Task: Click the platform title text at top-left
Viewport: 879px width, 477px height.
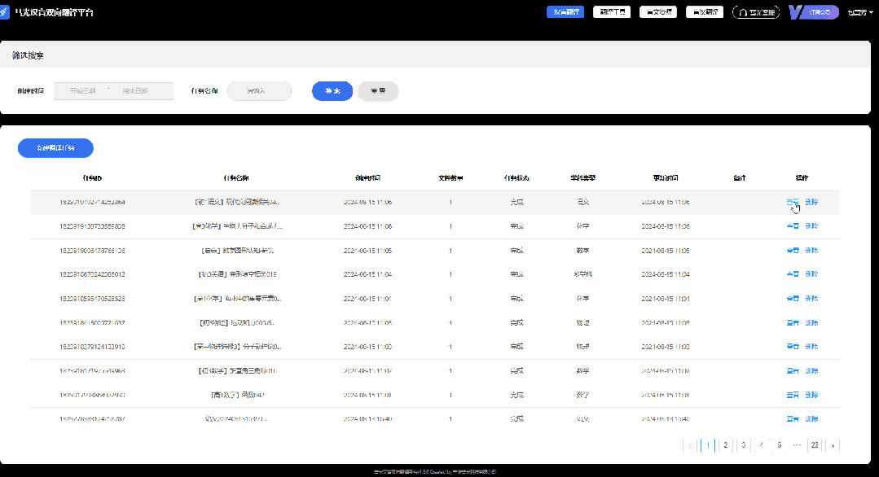Action: point(55,12)
